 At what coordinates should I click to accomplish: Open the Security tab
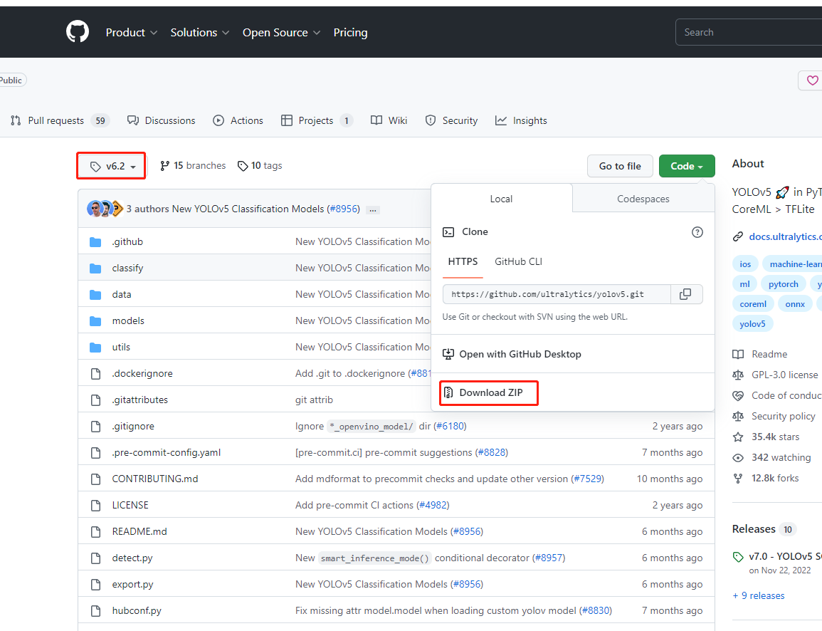[451, 120]
